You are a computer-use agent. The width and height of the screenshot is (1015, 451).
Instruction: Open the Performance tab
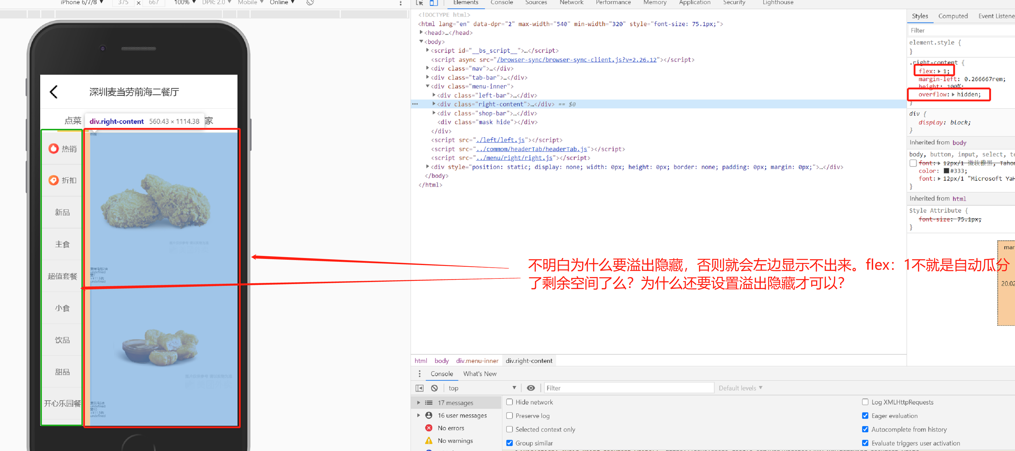click(x=613, y=2)
